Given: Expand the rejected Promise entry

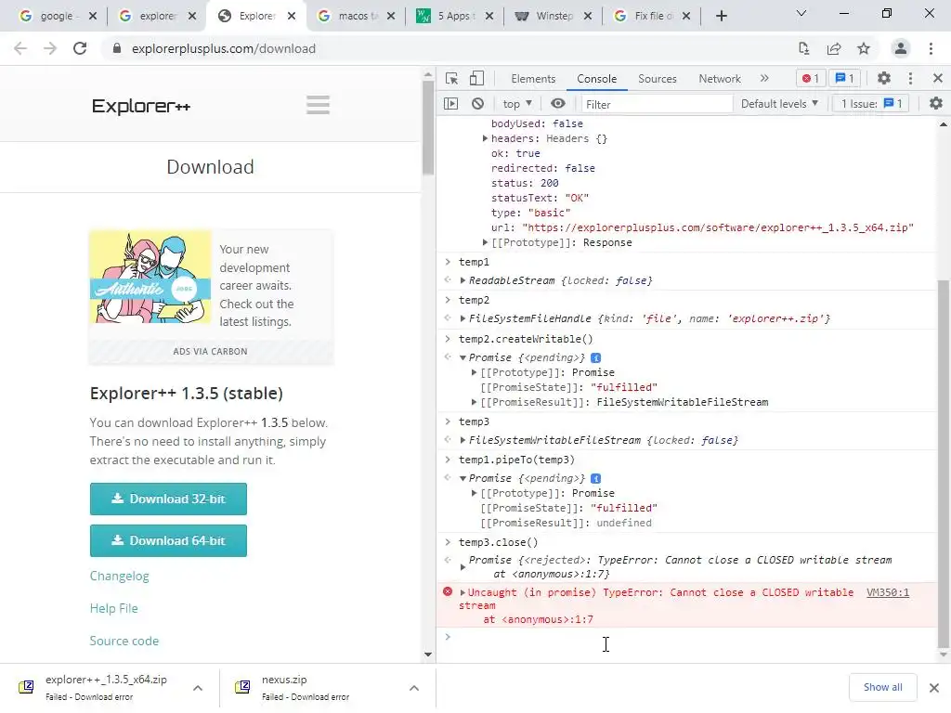Looking at the screenshot, I should 462,567.
